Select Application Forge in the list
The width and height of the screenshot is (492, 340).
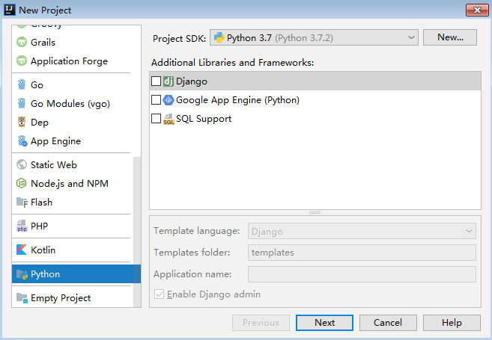[71, 61]
